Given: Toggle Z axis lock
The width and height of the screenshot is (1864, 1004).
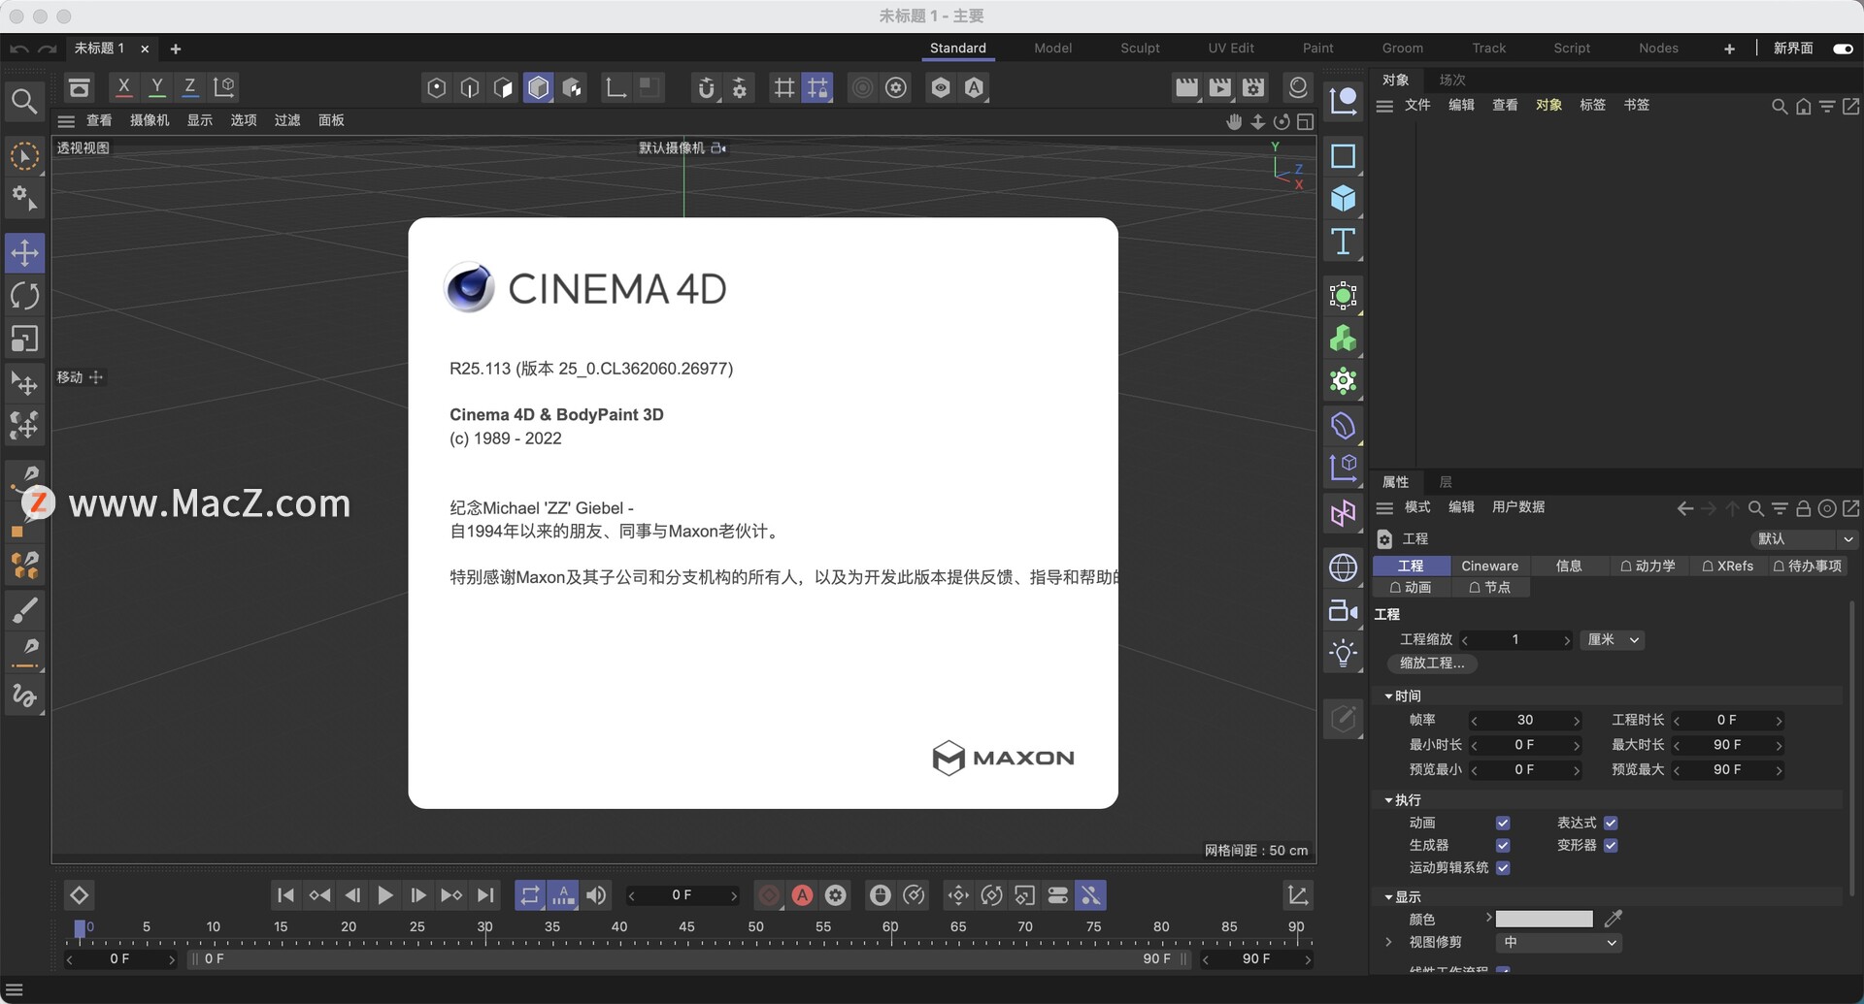Looking at the screenshot, I should (x=190, y=87).
